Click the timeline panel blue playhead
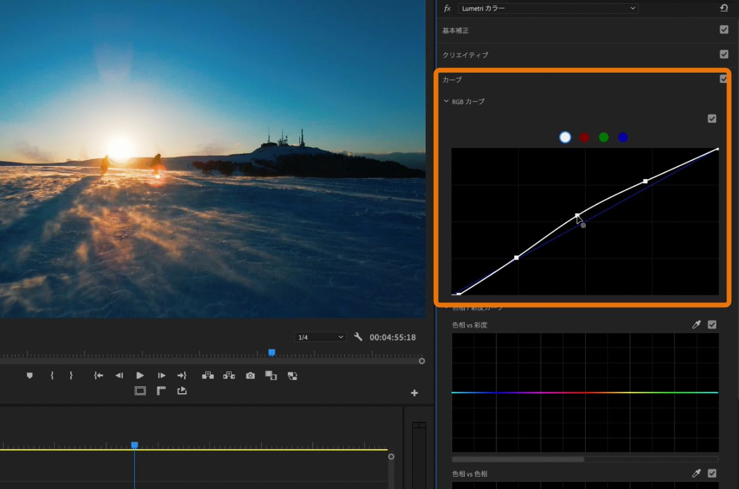Screen dimensions: 739x489 [x=135, y=445]
